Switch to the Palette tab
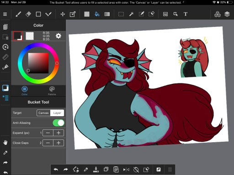This screenshot has width=234, height=175. point(52,91)
